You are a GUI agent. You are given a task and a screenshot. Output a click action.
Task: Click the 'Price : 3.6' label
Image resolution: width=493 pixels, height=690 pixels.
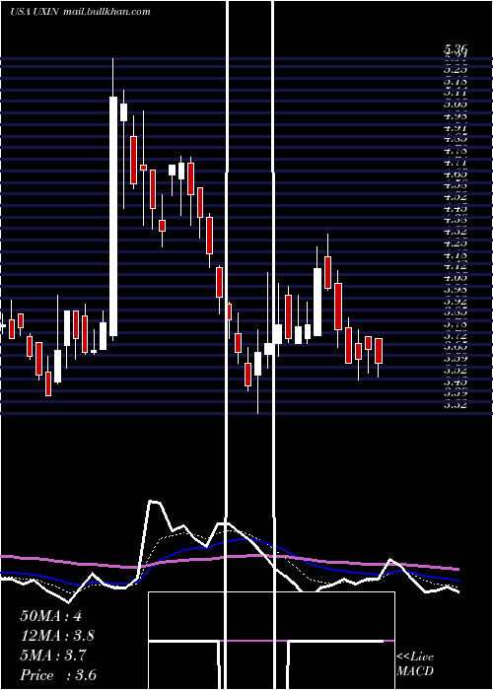[58, 675]
